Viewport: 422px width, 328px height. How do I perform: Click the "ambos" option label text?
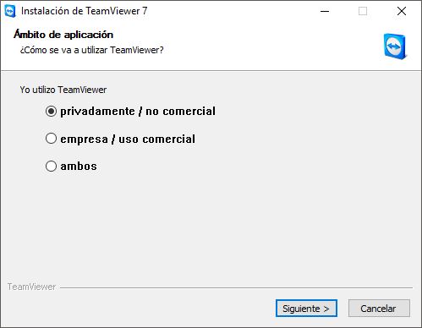pyautogui.click(x=79, y=166)
